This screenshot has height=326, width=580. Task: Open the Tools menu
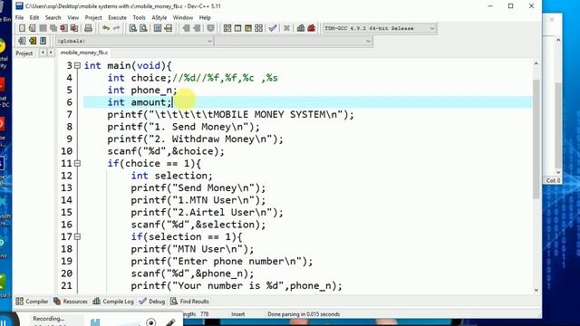point(139,17)
